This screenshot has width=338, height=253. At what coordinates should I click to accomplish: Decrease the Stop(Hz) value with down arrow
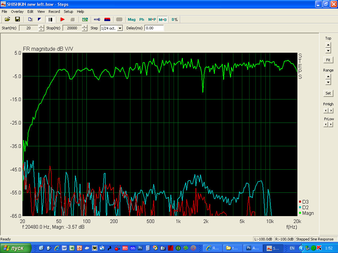(x=84, y=30)
